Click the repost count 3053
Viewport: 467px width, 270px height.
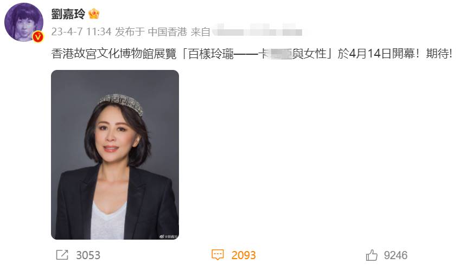pos(88,255)
